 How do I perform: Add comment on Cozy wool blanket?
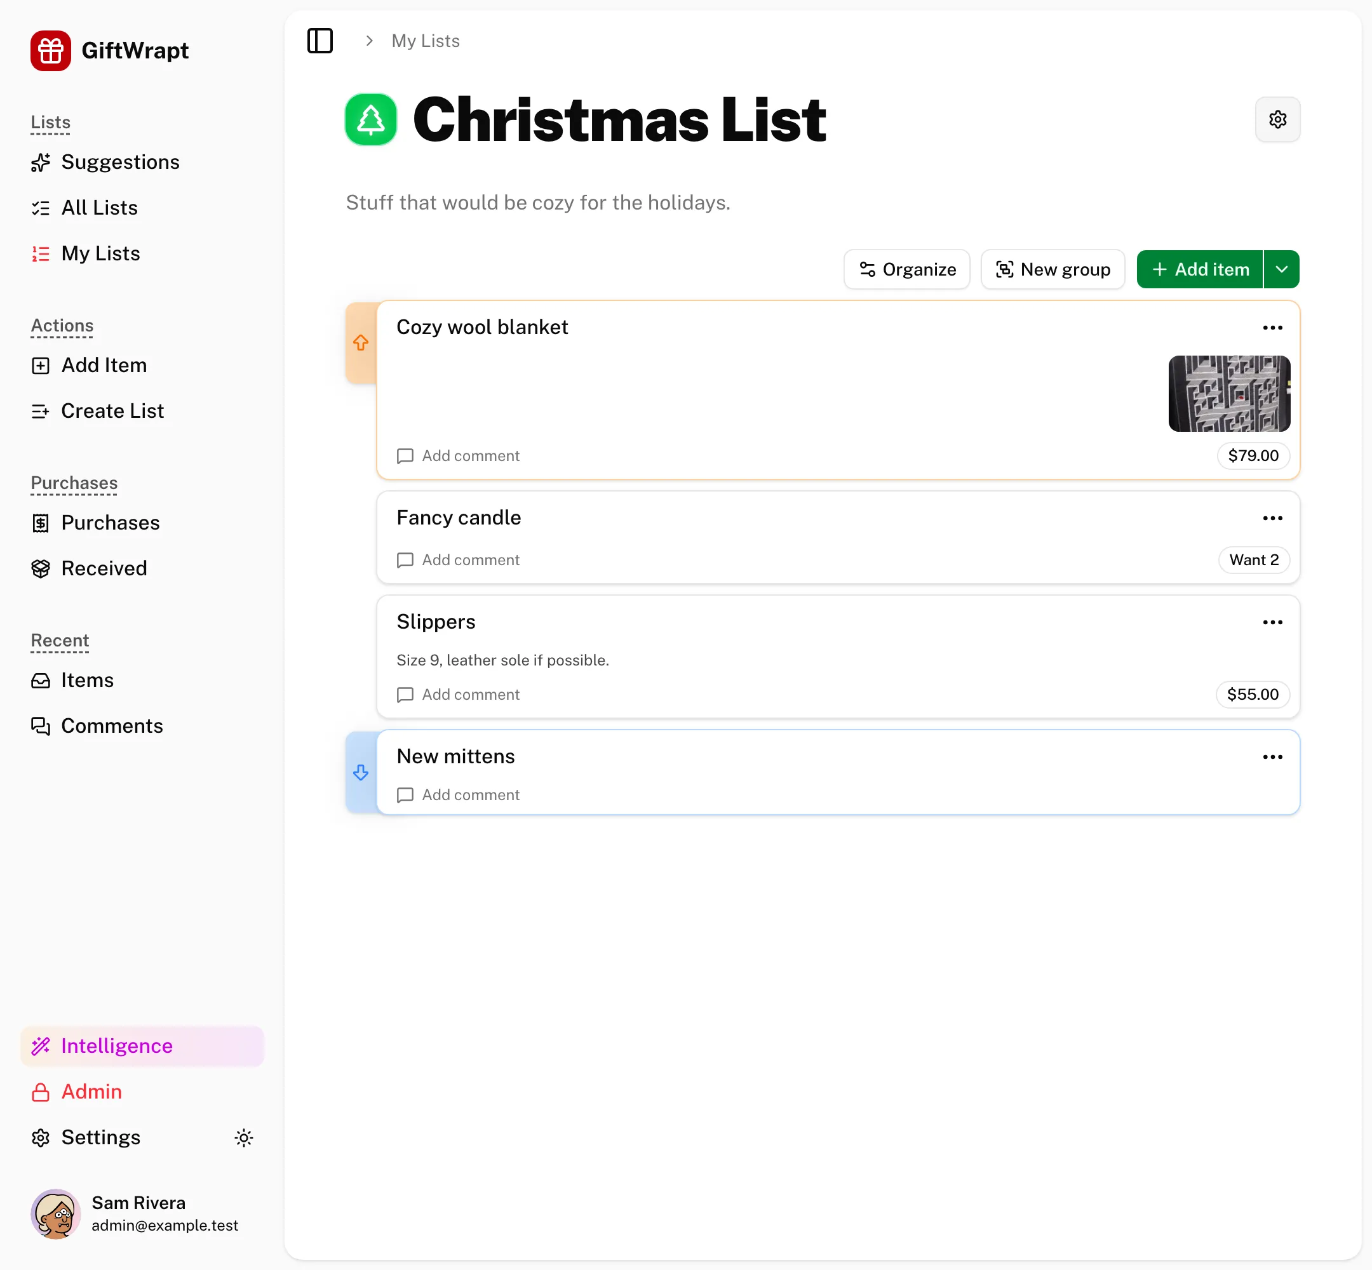point(458,457)
